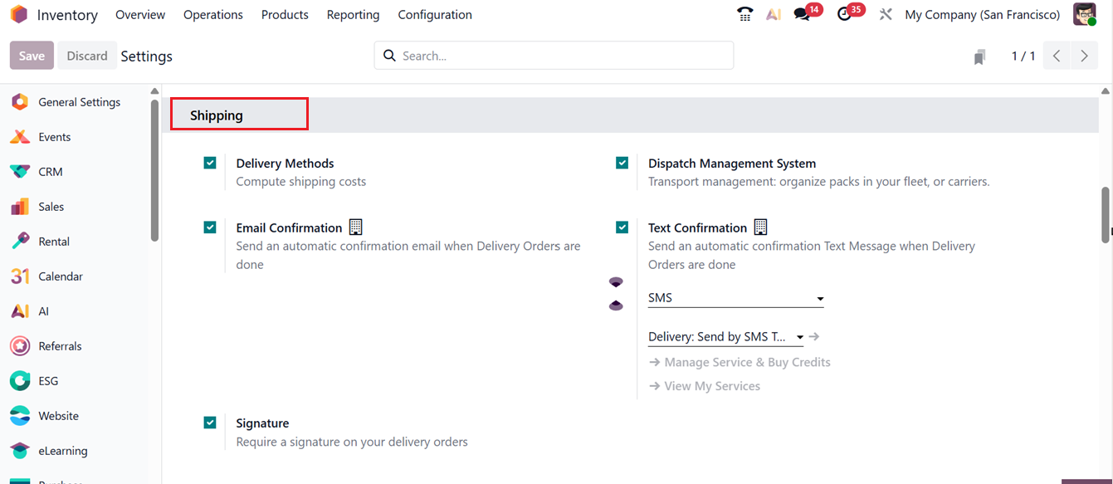The width and height of the screenshot is (1113, 484).
Task: Open the SMS confirmation type dropdown
Action: click(x=735, y=298)
